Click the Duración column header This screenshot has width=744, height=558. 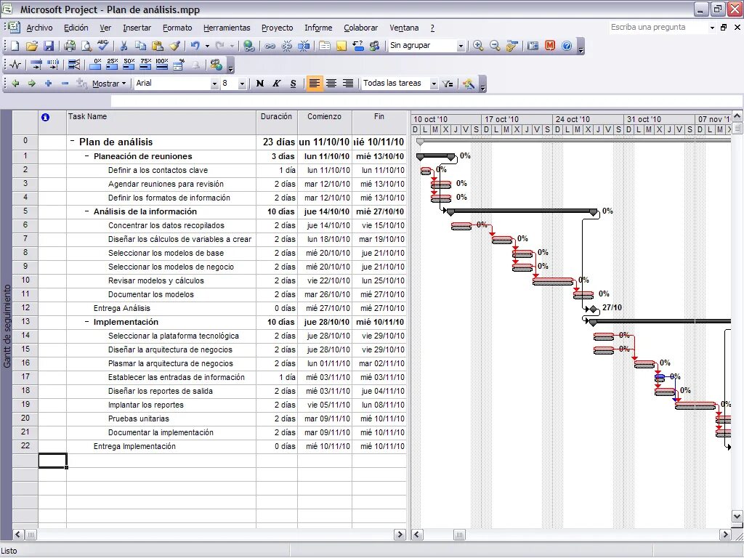pos(277,122)
